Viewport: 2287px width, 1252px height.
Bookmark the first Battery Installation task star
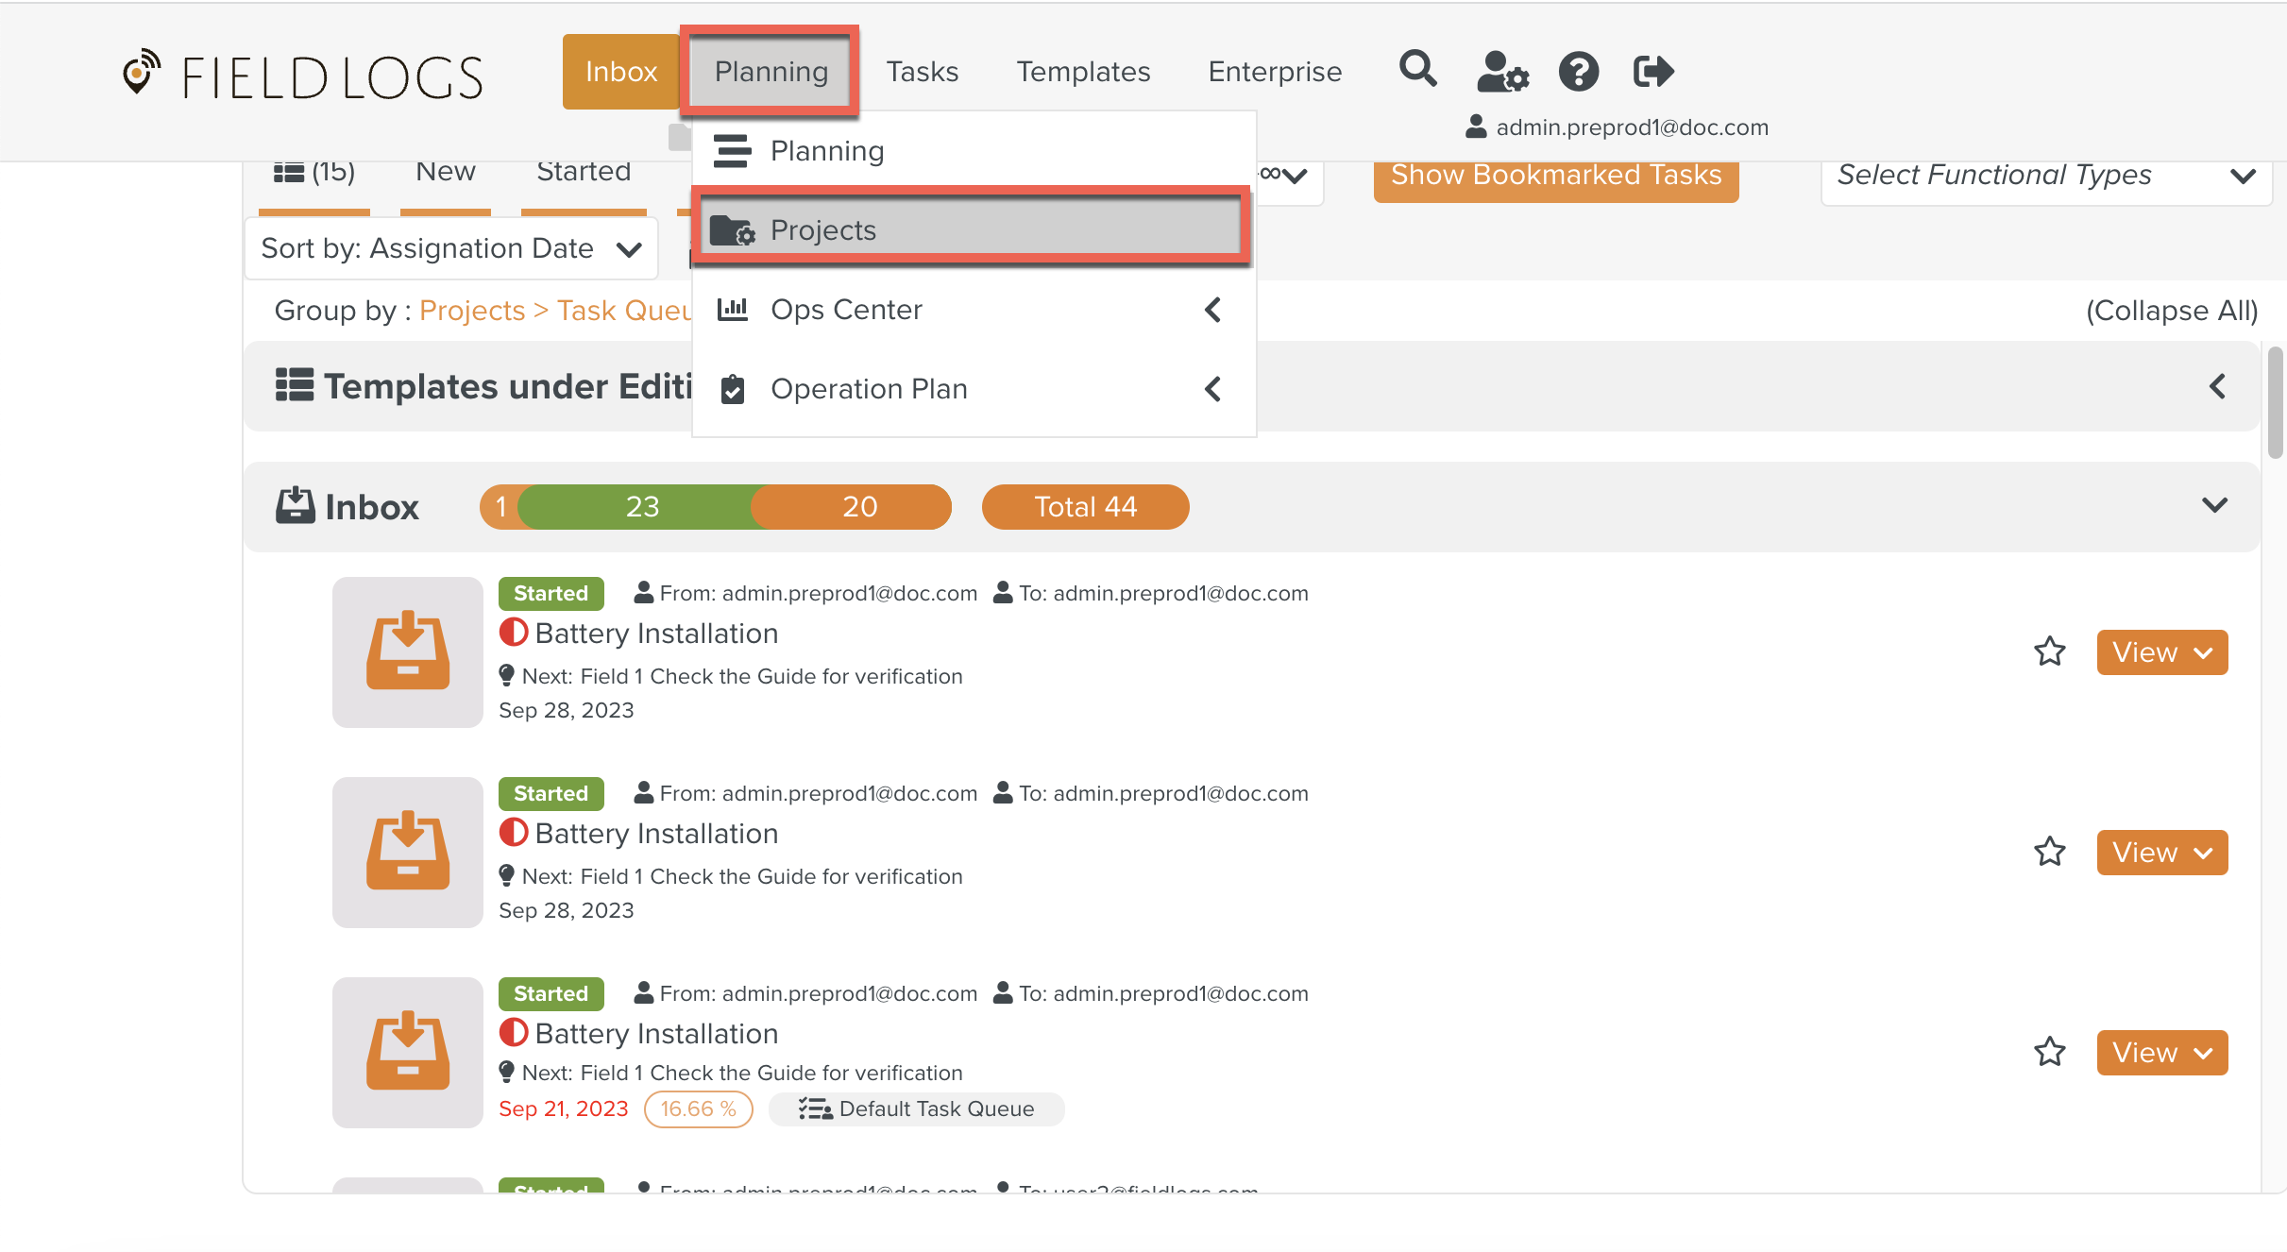coord(2049,652)
